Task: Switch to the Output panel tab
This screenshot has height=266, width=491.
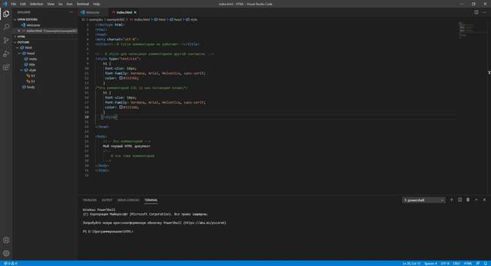Action: click(107, 200)
